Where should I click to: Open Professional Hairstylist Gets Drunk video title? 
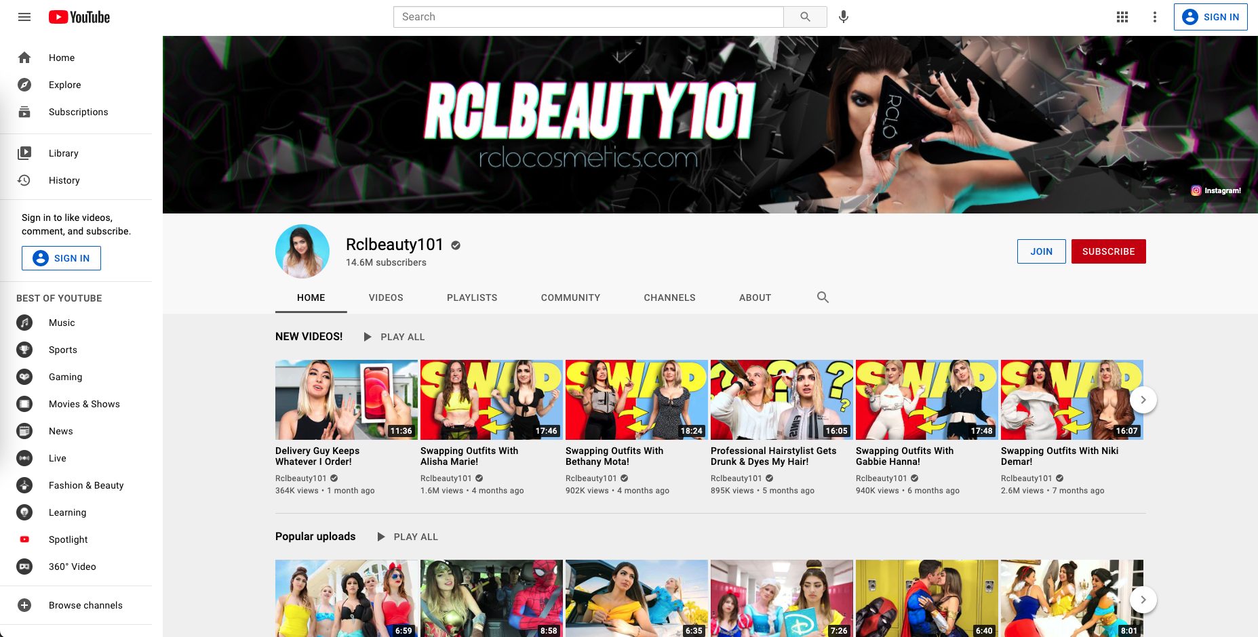(x=774, y=456)
